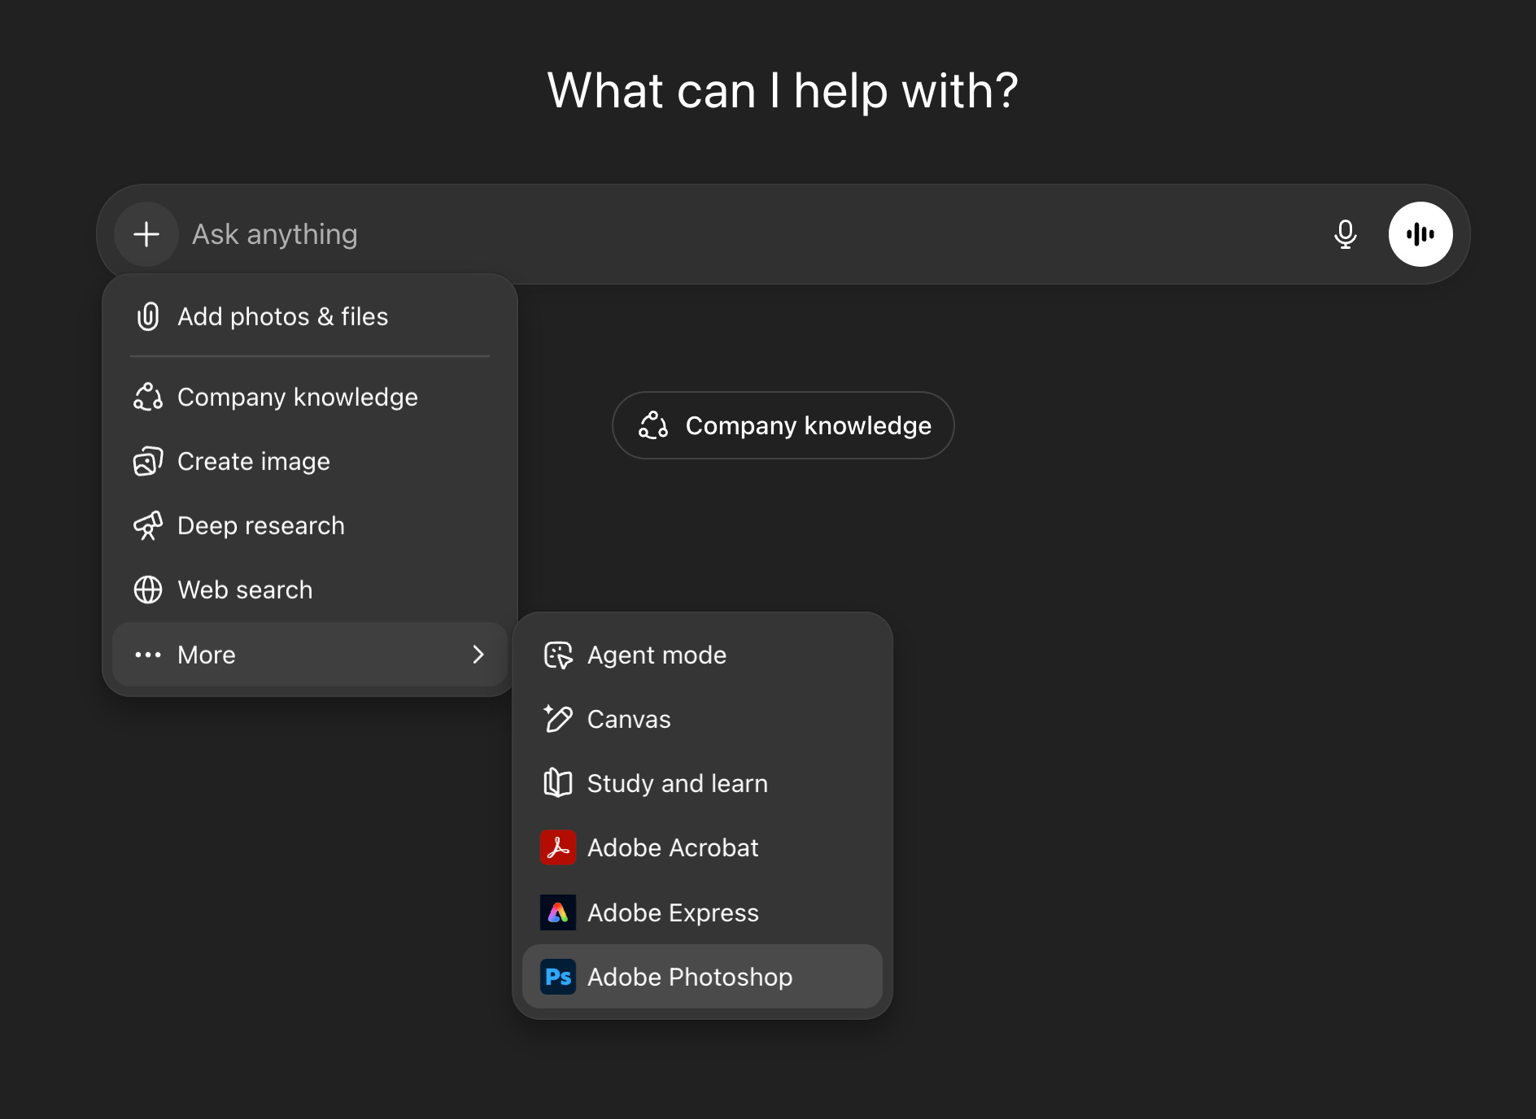Select the Web search label
This screenshot has width=1536, height=1119.
tap(245, 590)
